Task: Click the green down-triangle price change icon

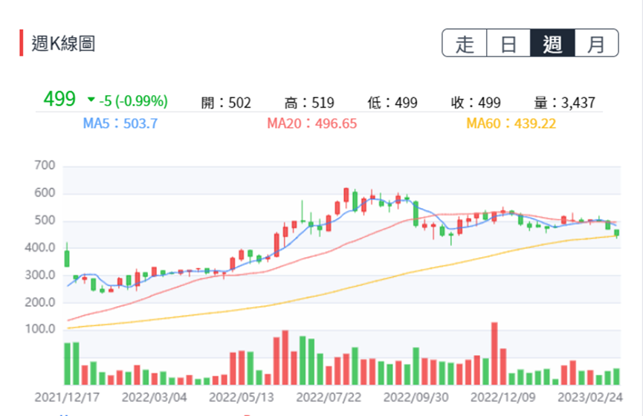Action: coord(91,100)
